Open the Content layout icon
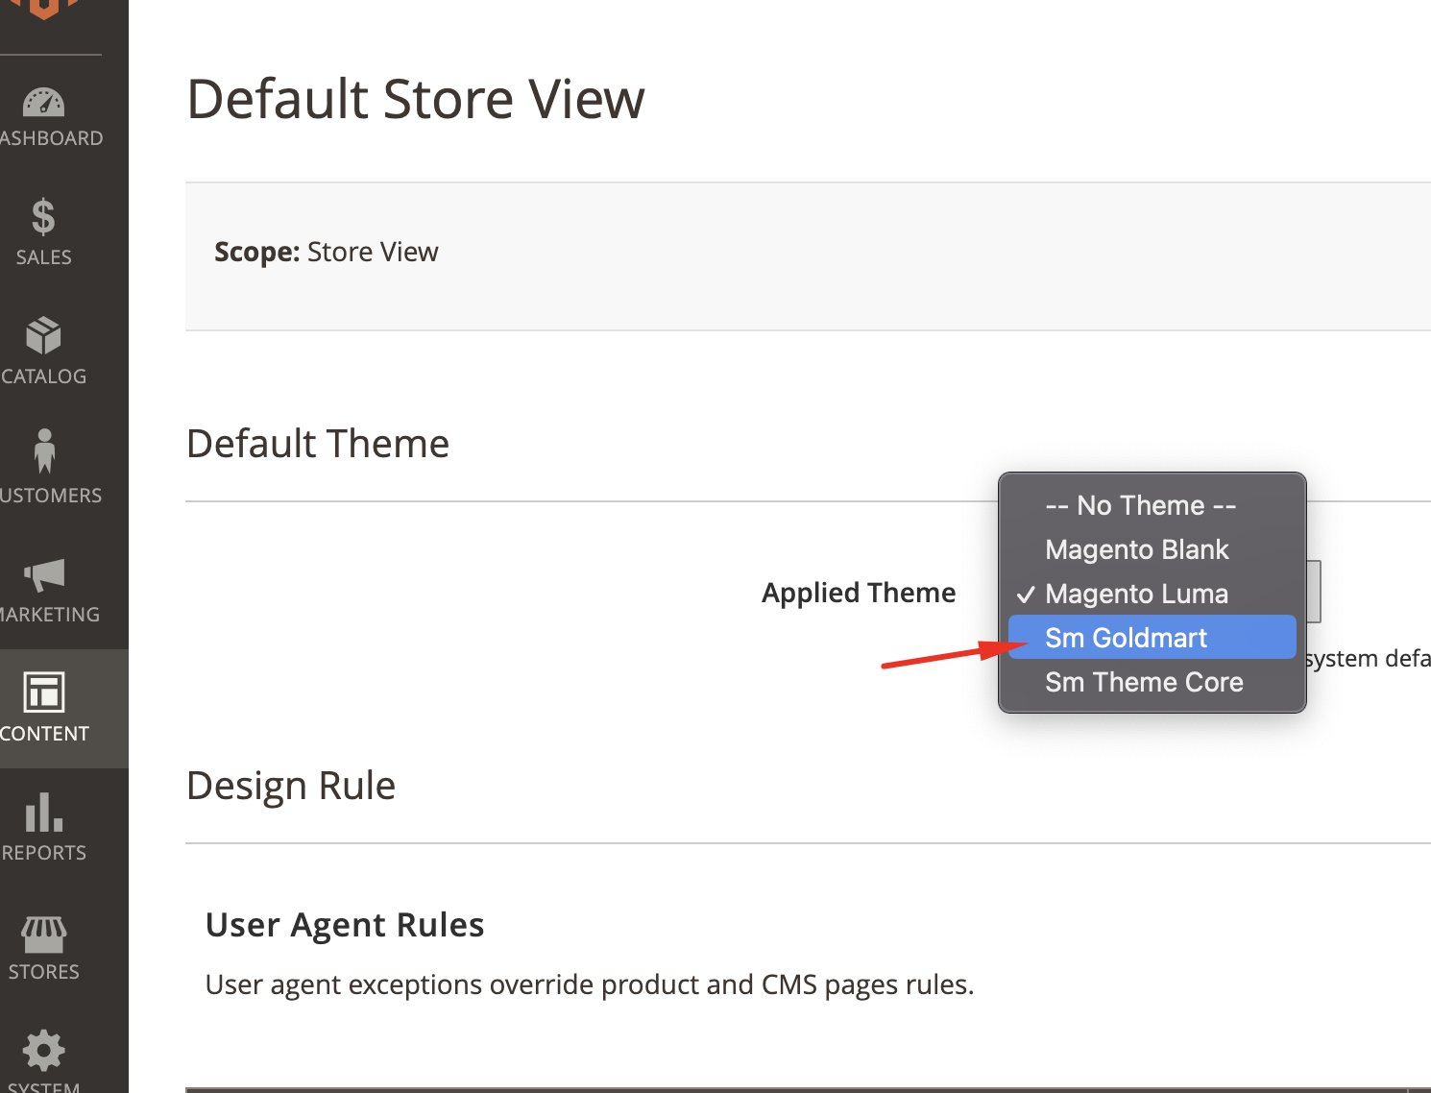 click(44, 692)
